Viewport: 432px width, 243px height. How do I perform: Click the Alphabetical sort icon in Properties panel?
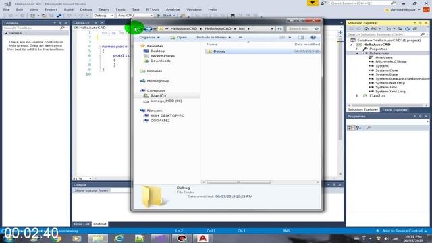[x=358, y=128]
